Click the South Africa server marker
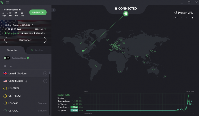The width and height of the screenshot is (199, 116). coord(120,72)
